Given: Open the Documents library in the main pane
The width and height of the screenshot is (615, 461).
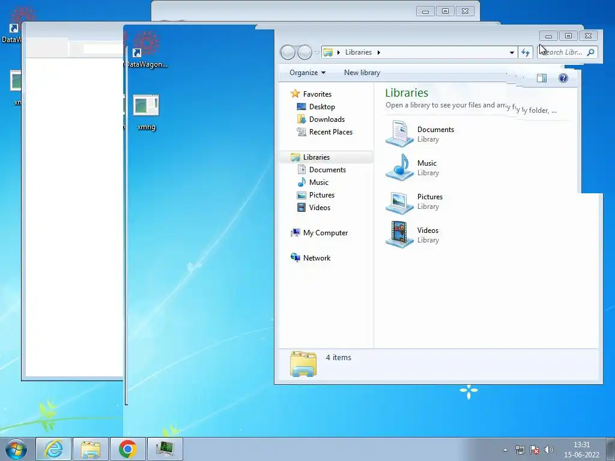Looking at the screenshot, I should point(420,134).
